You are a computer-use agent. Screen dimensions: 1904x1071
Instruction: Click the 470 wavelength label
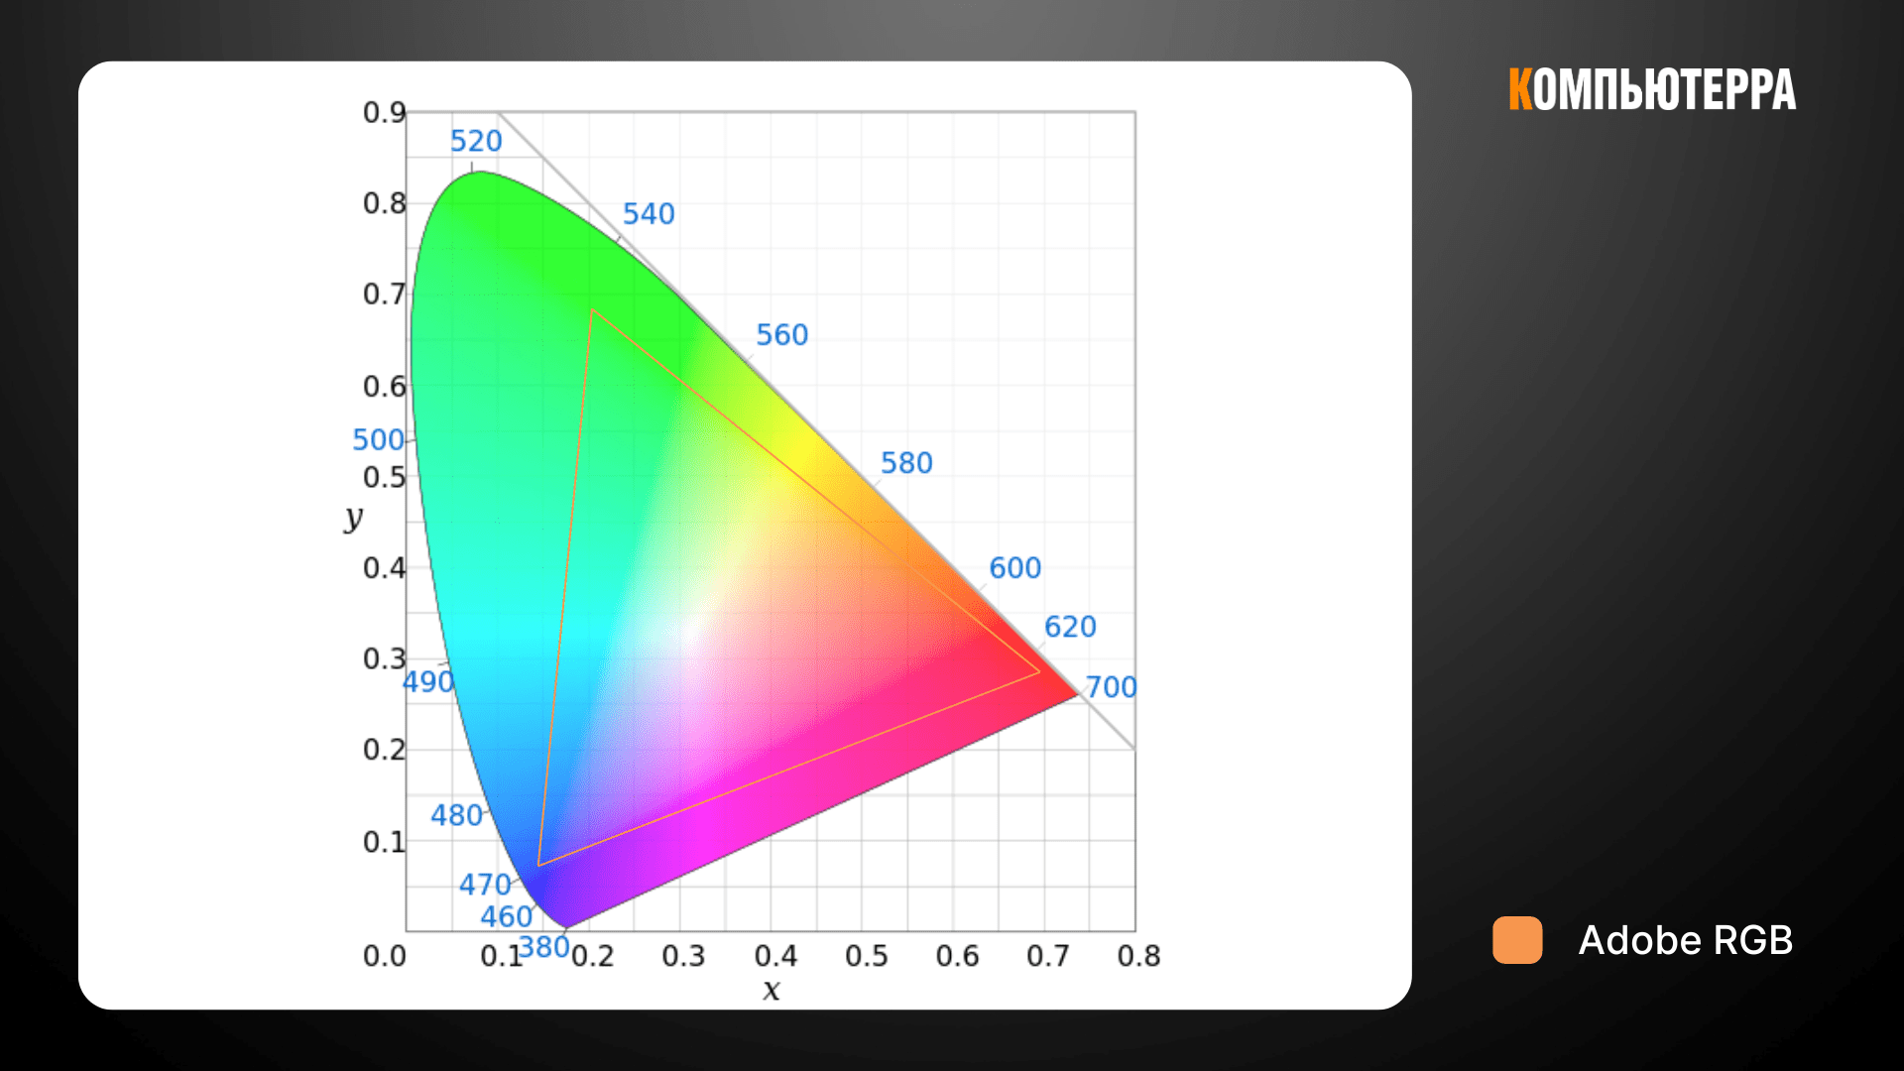tap(485, 885)
